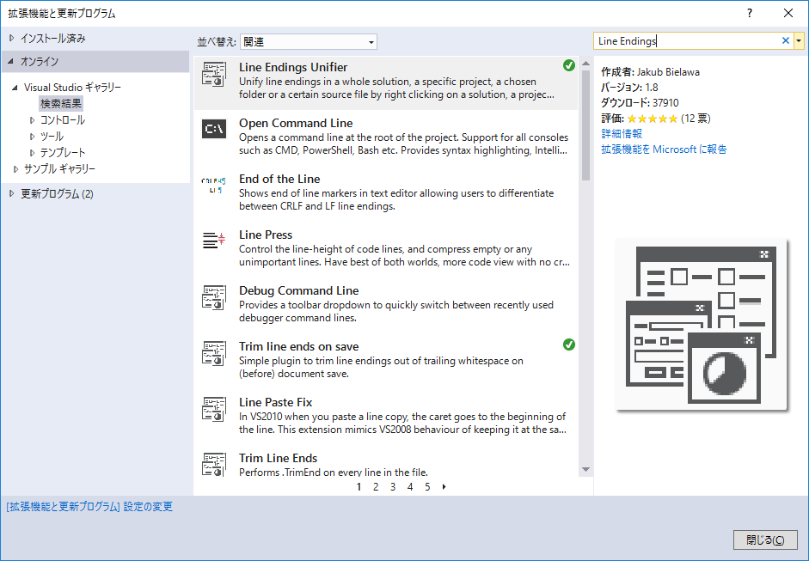Click the Open Command Line C:\ icon

[x=213, y=129]
